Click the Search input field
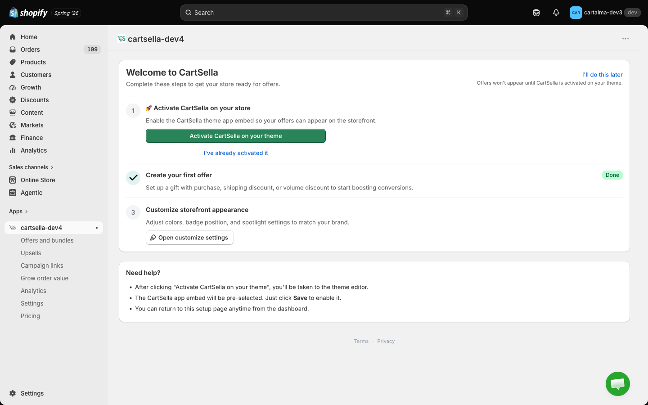This screenshot has height=405, width=648. (x=324, y=13)
